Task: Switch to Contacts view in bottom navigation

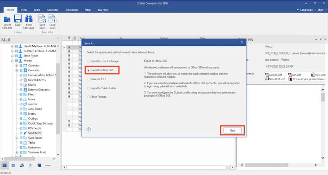Action: 22,166
